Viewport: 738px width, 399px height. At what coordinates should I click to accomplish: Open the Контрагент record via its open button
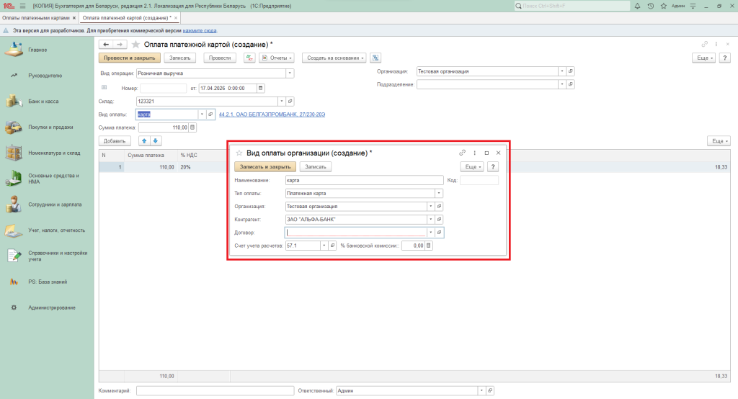(x=439, y=219)
